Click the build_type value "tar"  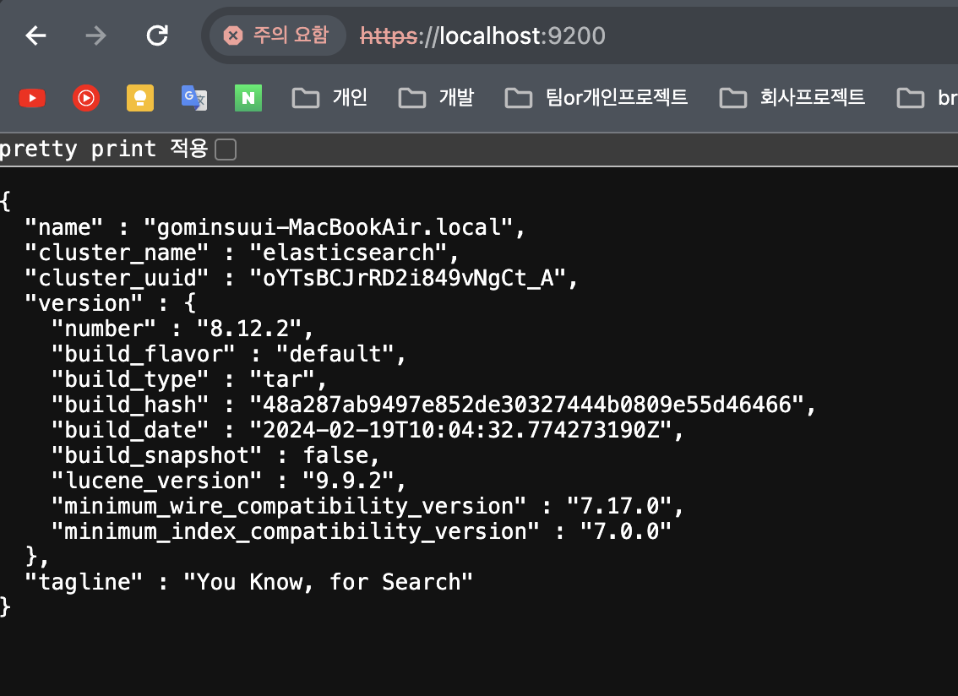tap(282, 379)
